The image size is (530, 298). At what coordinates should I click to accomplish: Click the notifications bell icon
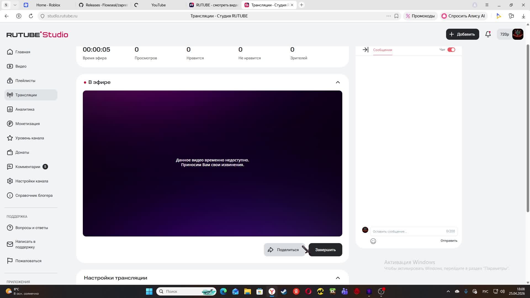[488, 34]
